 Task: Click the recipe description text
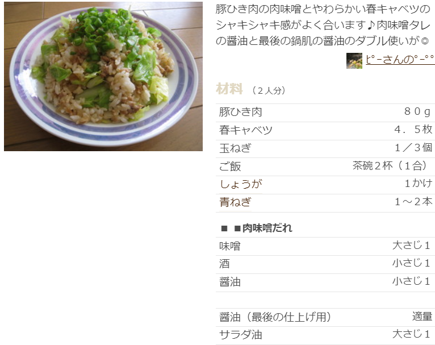[323, 25]
